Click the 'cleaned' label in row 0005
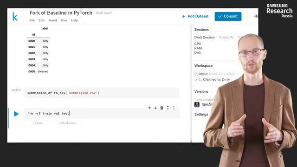 pos(43,71)
